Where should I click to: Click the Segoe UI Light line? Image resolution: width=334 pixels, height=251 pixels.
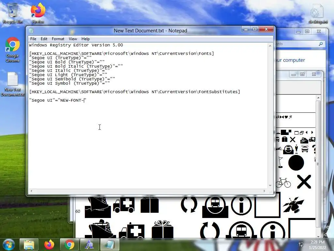(68, 75)
